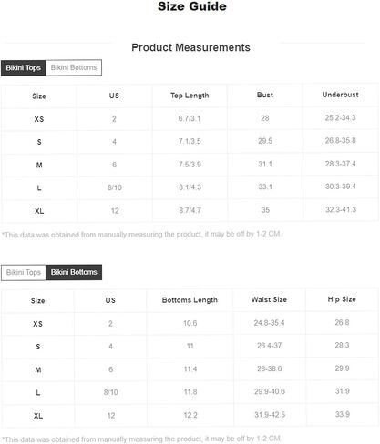Click top length value 6.7/3.1
380x444 pixels.
[x=190, y=118]
